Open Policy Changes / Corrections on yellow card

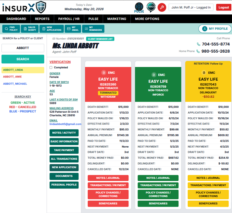point(208,194)
